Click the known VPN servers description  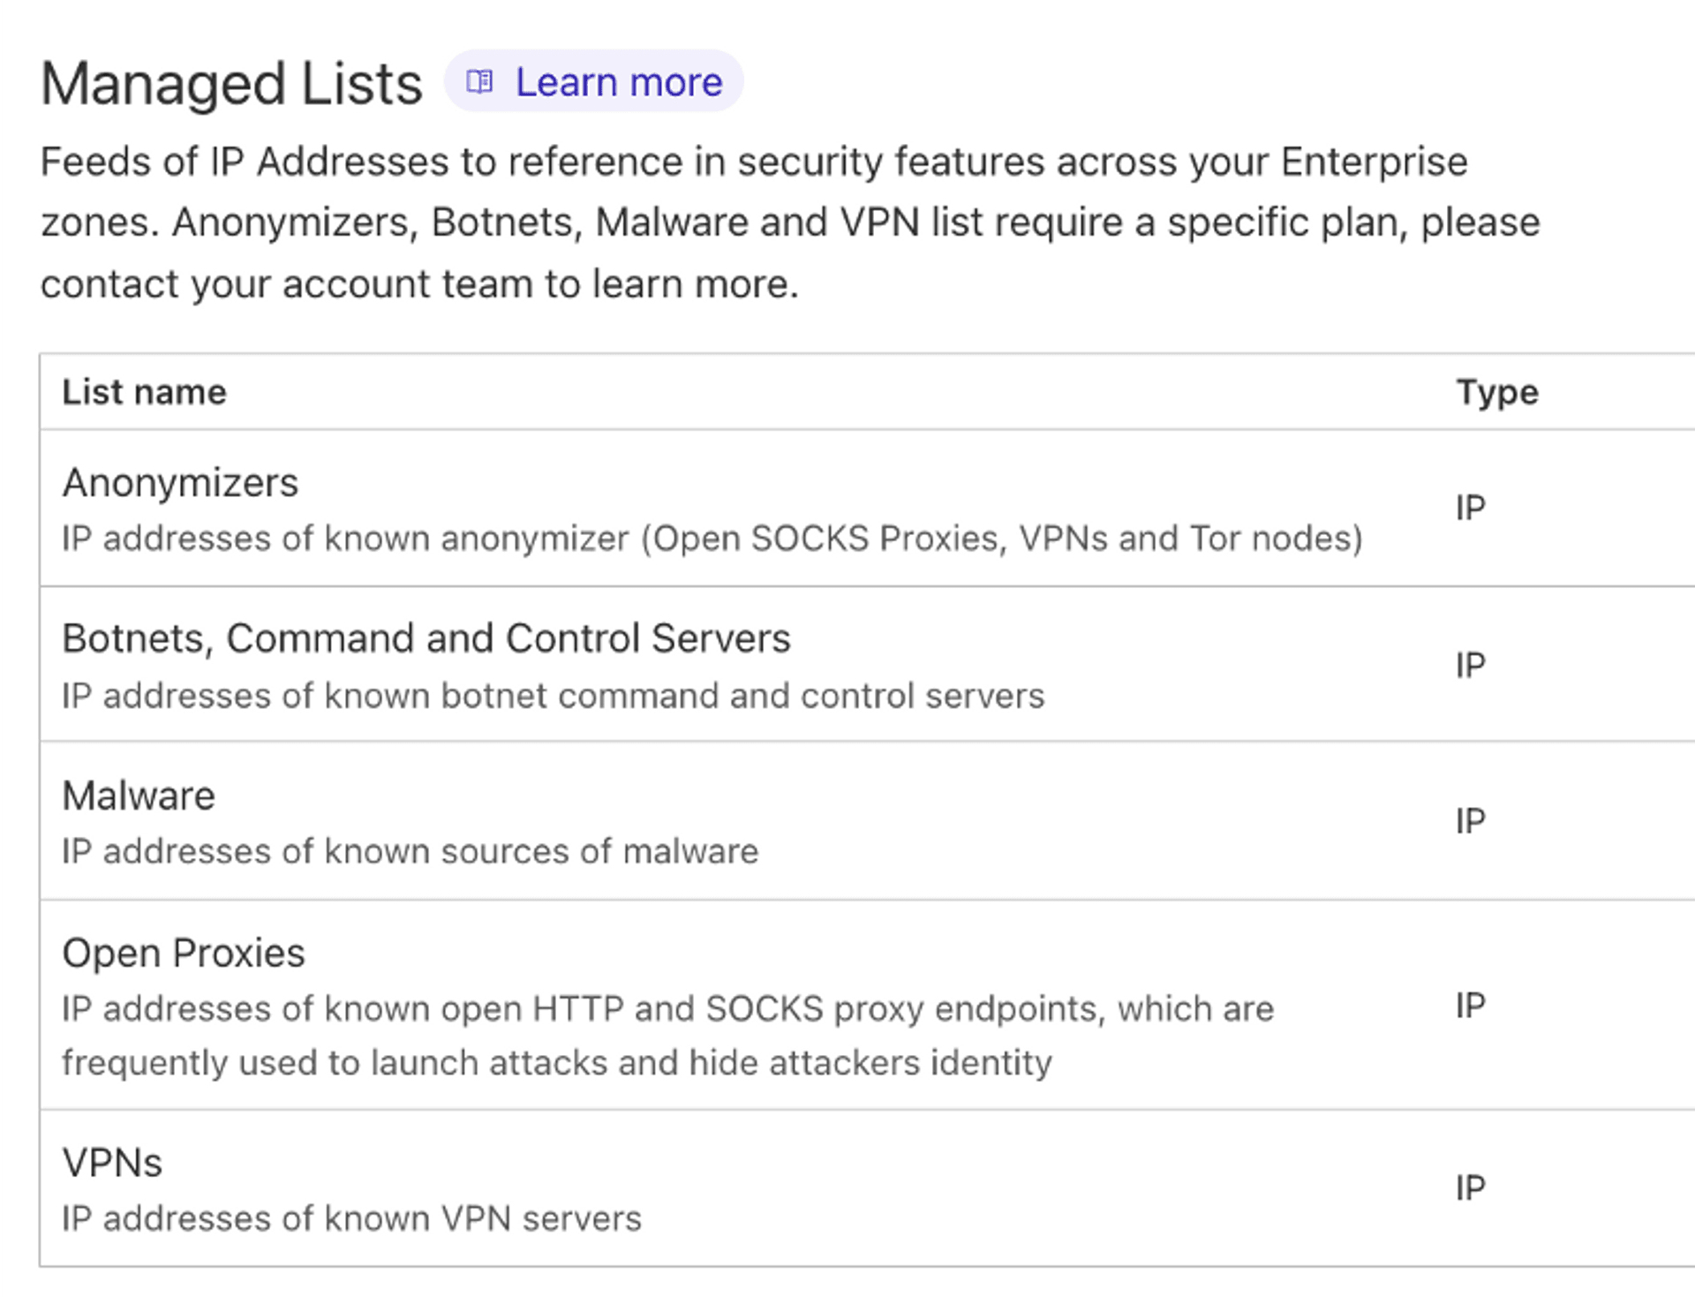coord(351,1219)
